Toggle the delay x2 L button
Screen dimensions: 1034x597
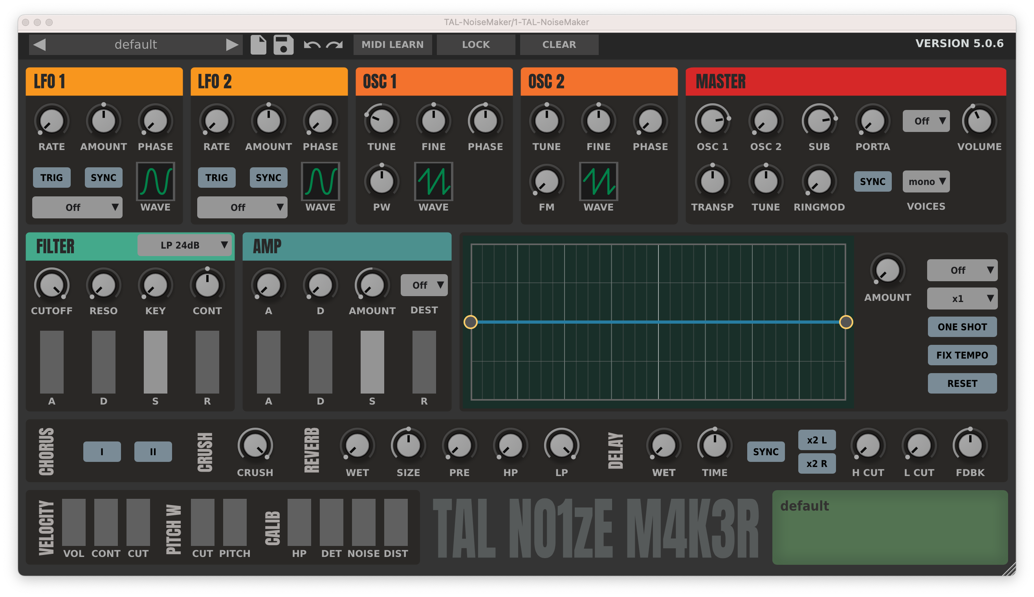(816, 440)
